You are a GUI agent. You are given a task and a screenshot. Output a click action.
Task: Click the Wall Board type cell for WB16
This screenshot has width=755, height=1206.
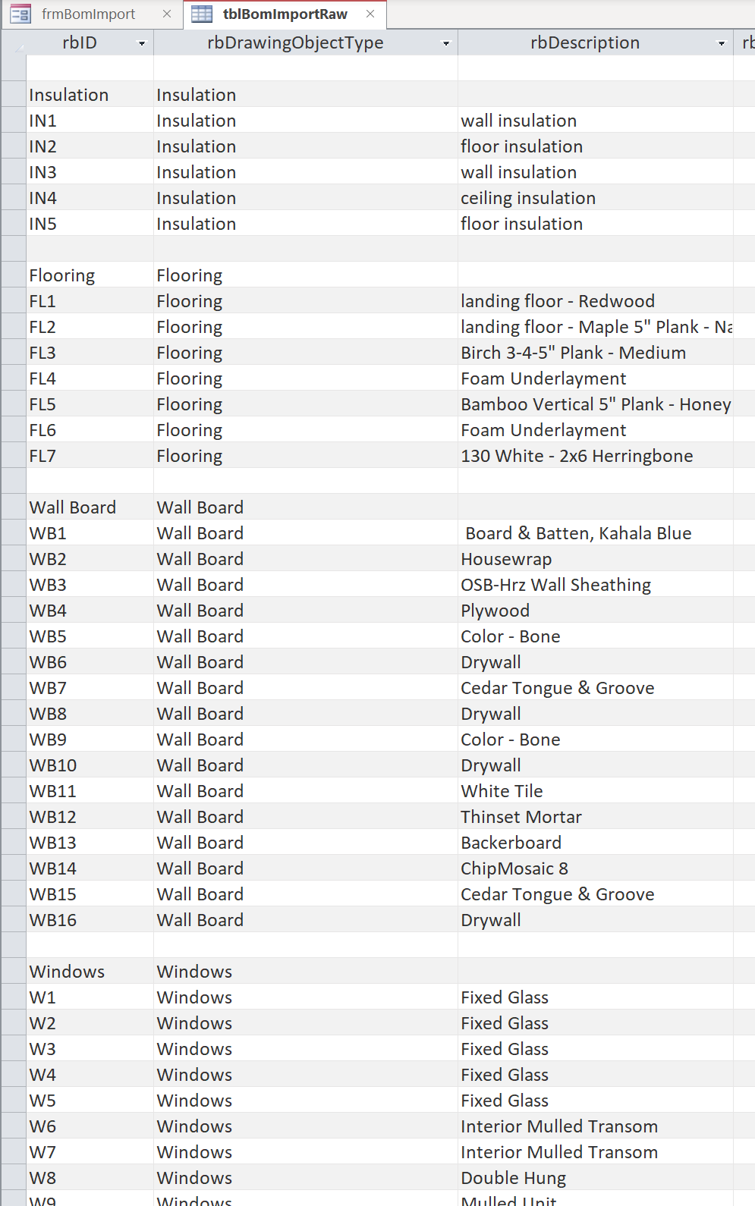(x=200, y=920)
